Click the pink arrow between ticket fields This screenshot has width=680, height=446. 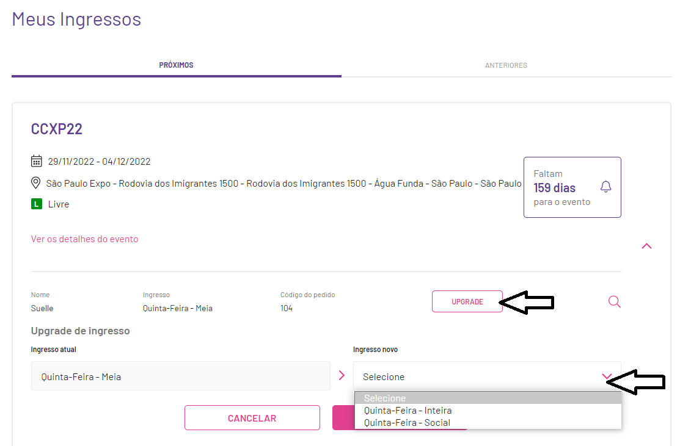click(x=342, y=375)
